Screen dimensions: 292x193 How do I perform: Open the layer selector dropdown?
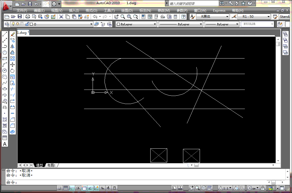(x=52, y=24)
